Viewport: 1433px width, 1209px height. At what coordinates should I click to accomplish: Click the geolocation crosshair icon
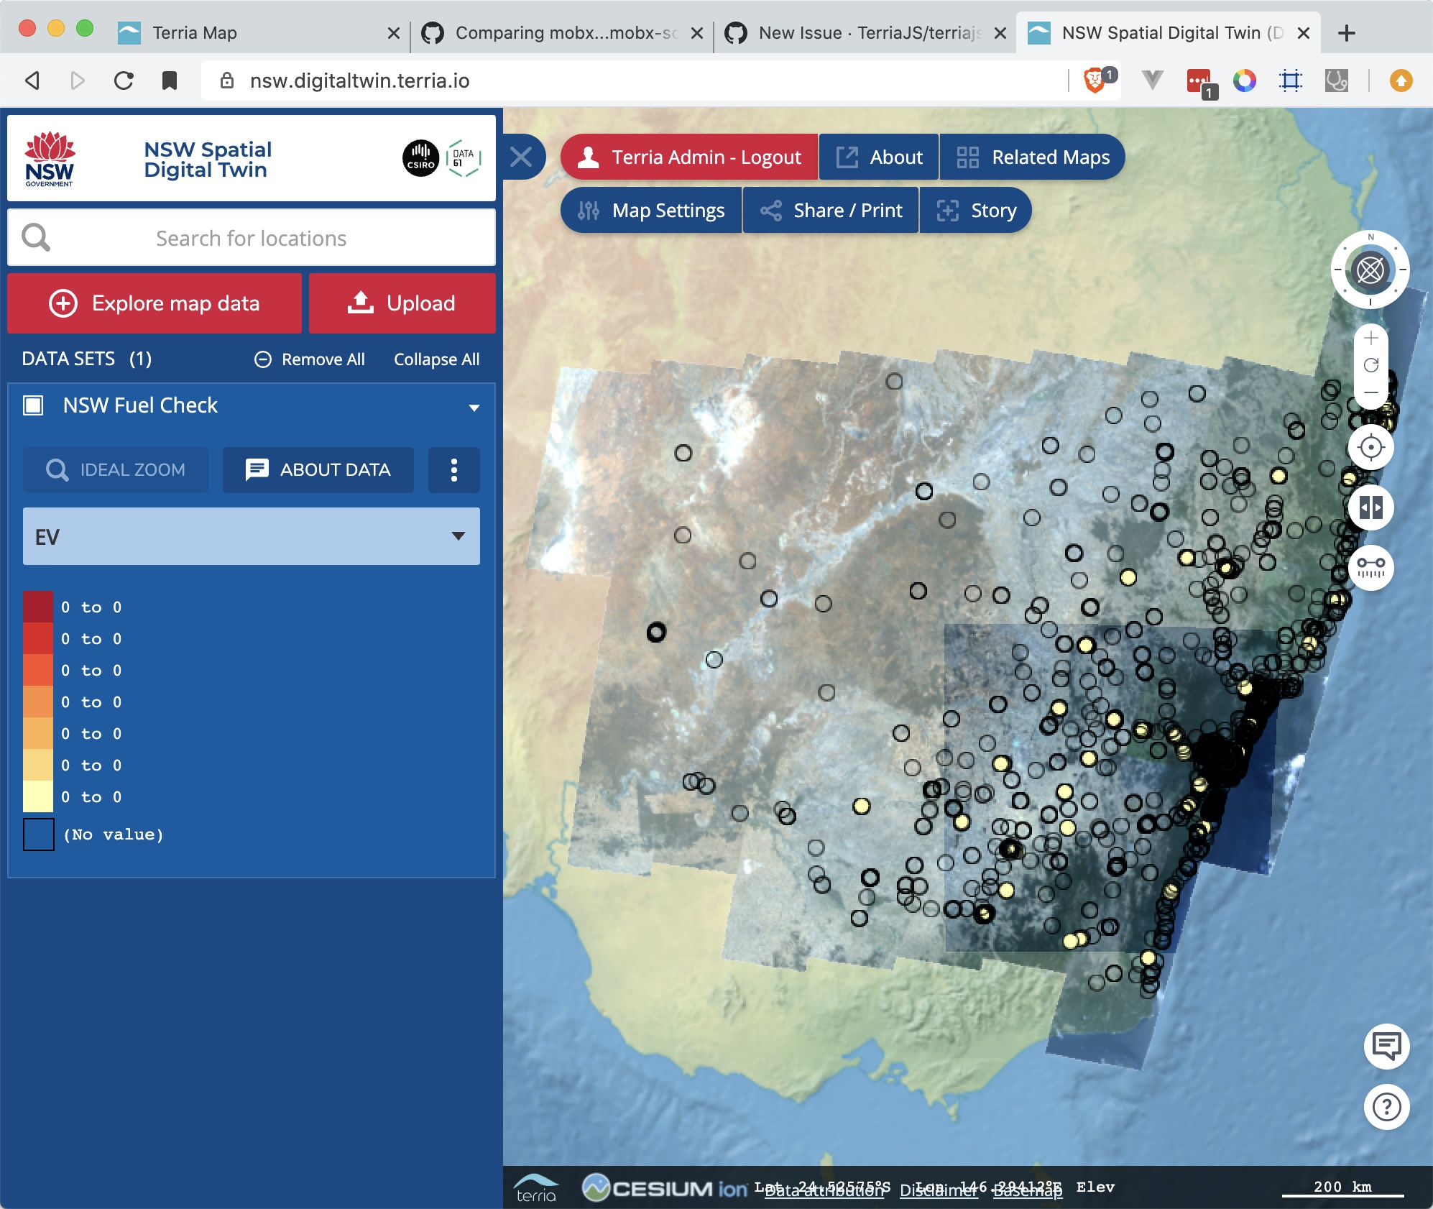[x=1371, y=447]
